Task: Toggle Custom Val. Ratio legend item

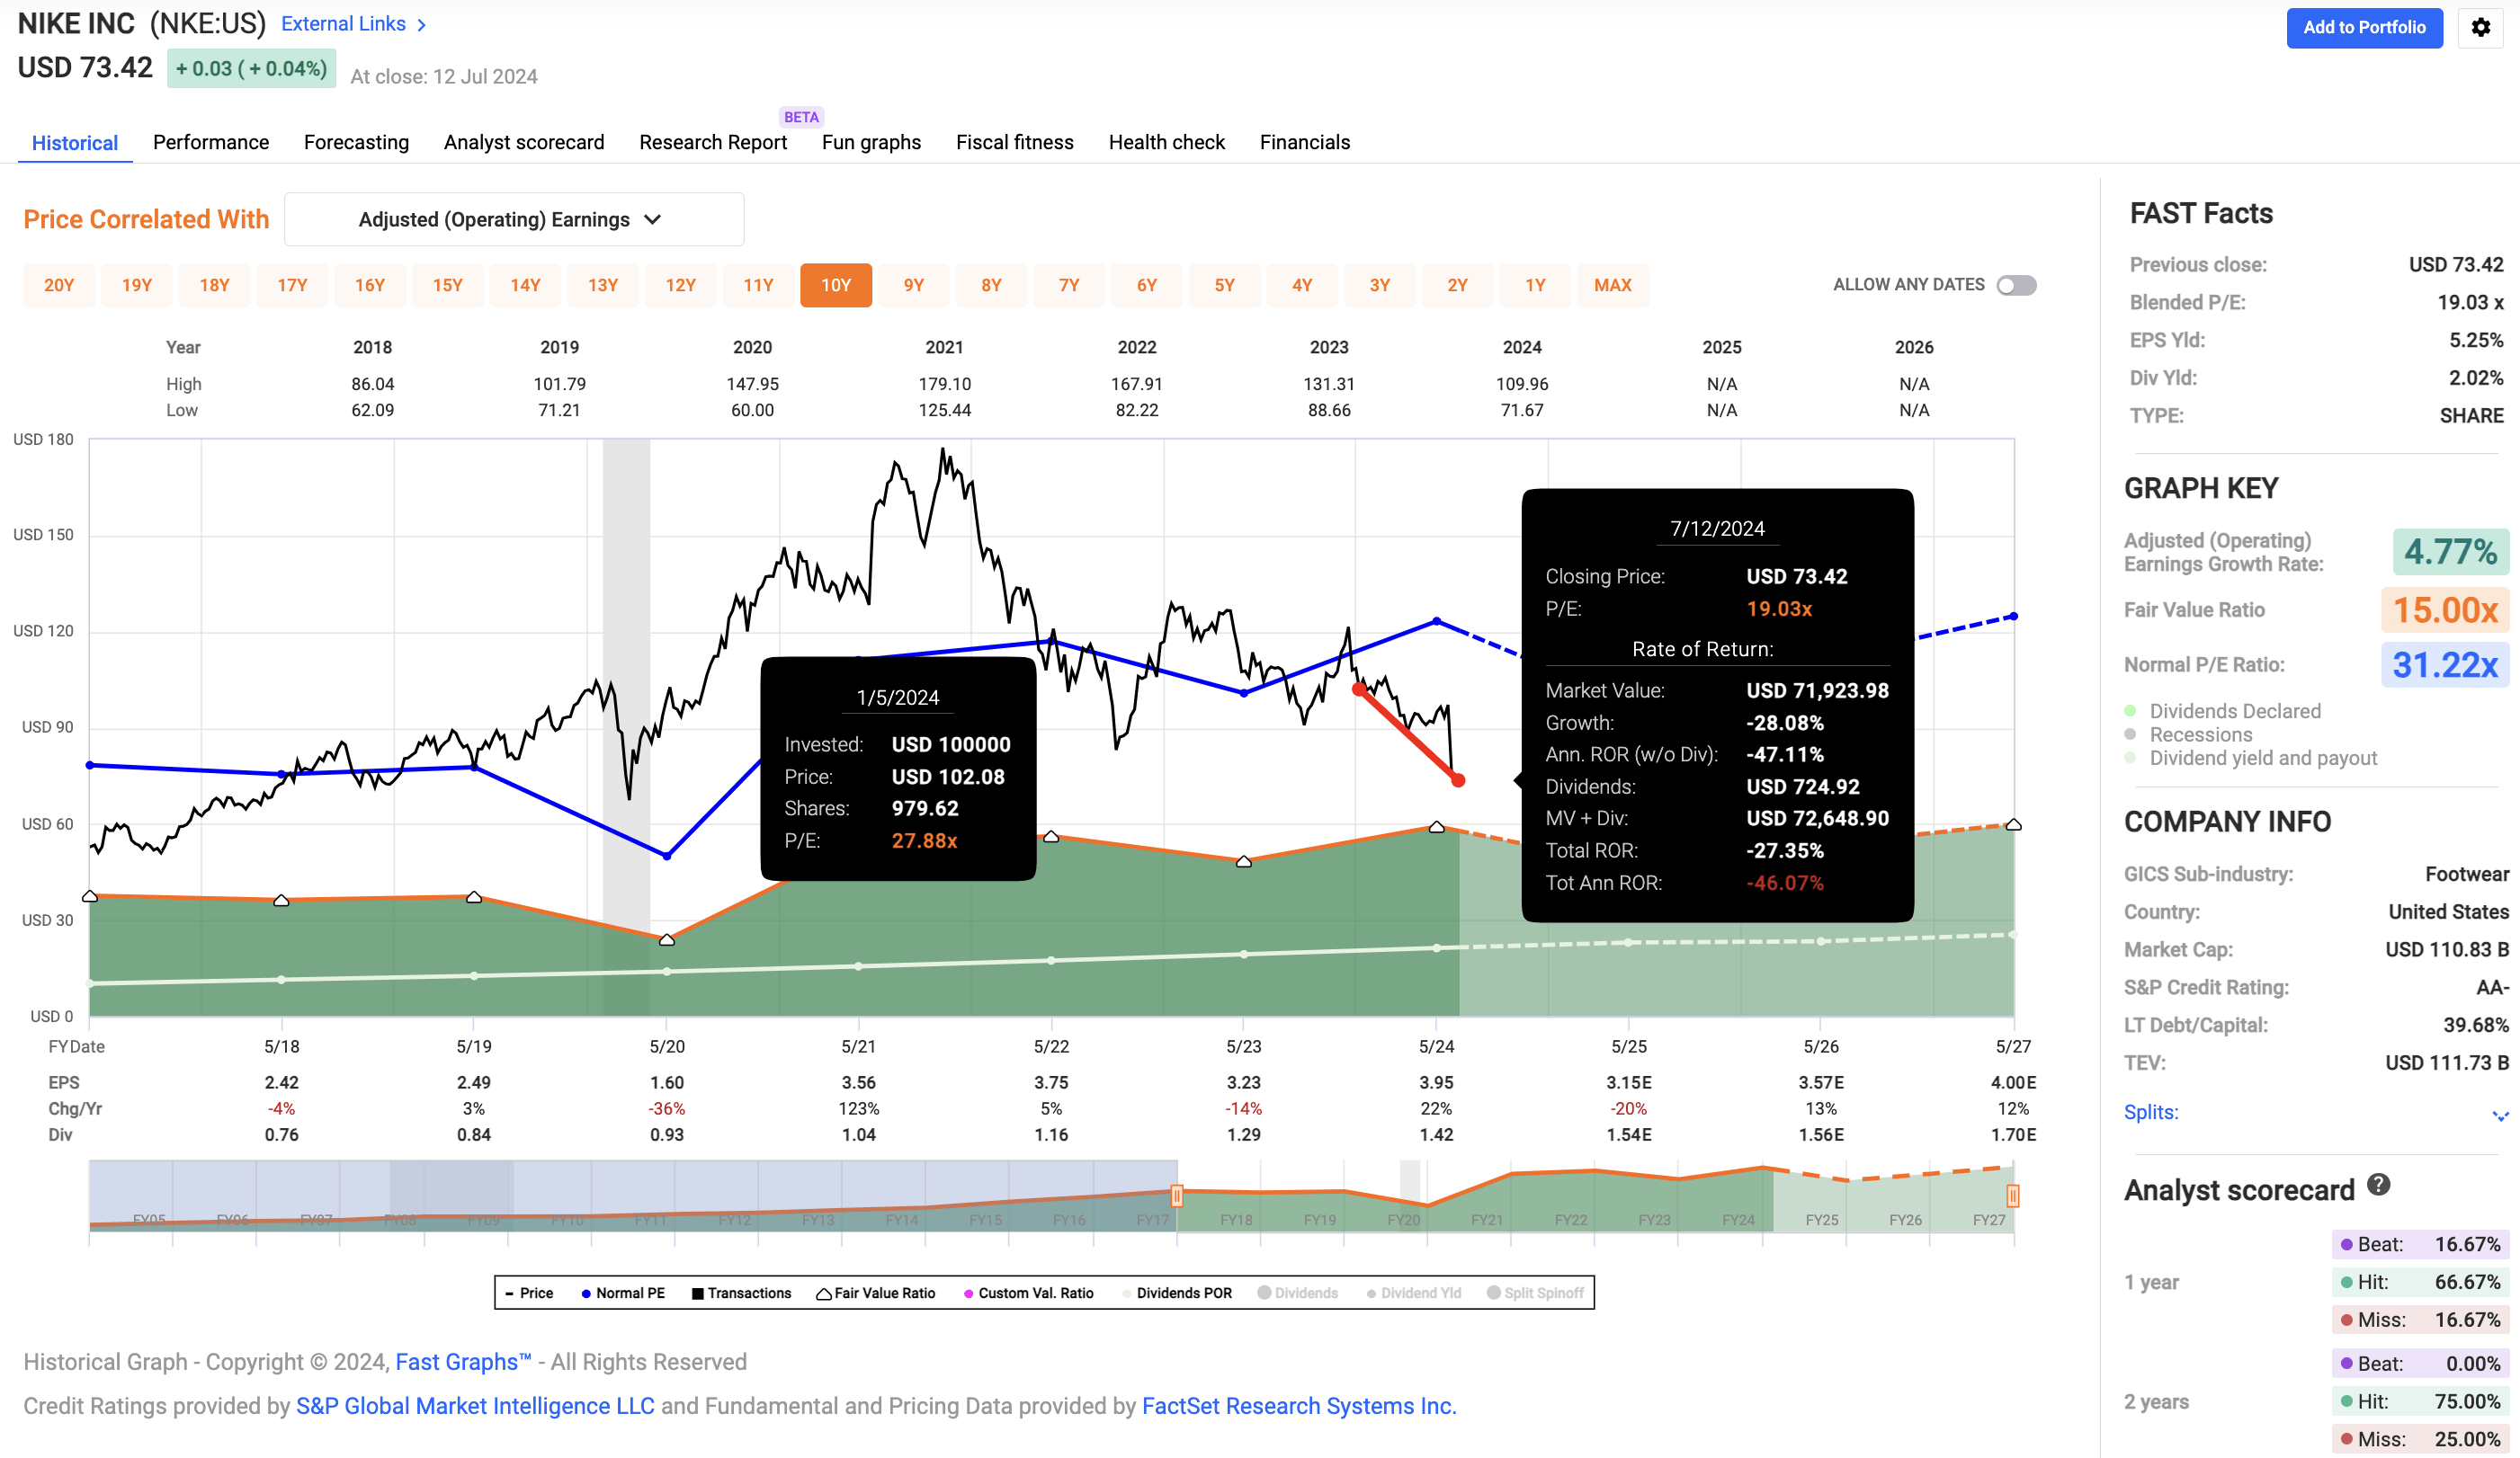Action: click(1028, 1294)
